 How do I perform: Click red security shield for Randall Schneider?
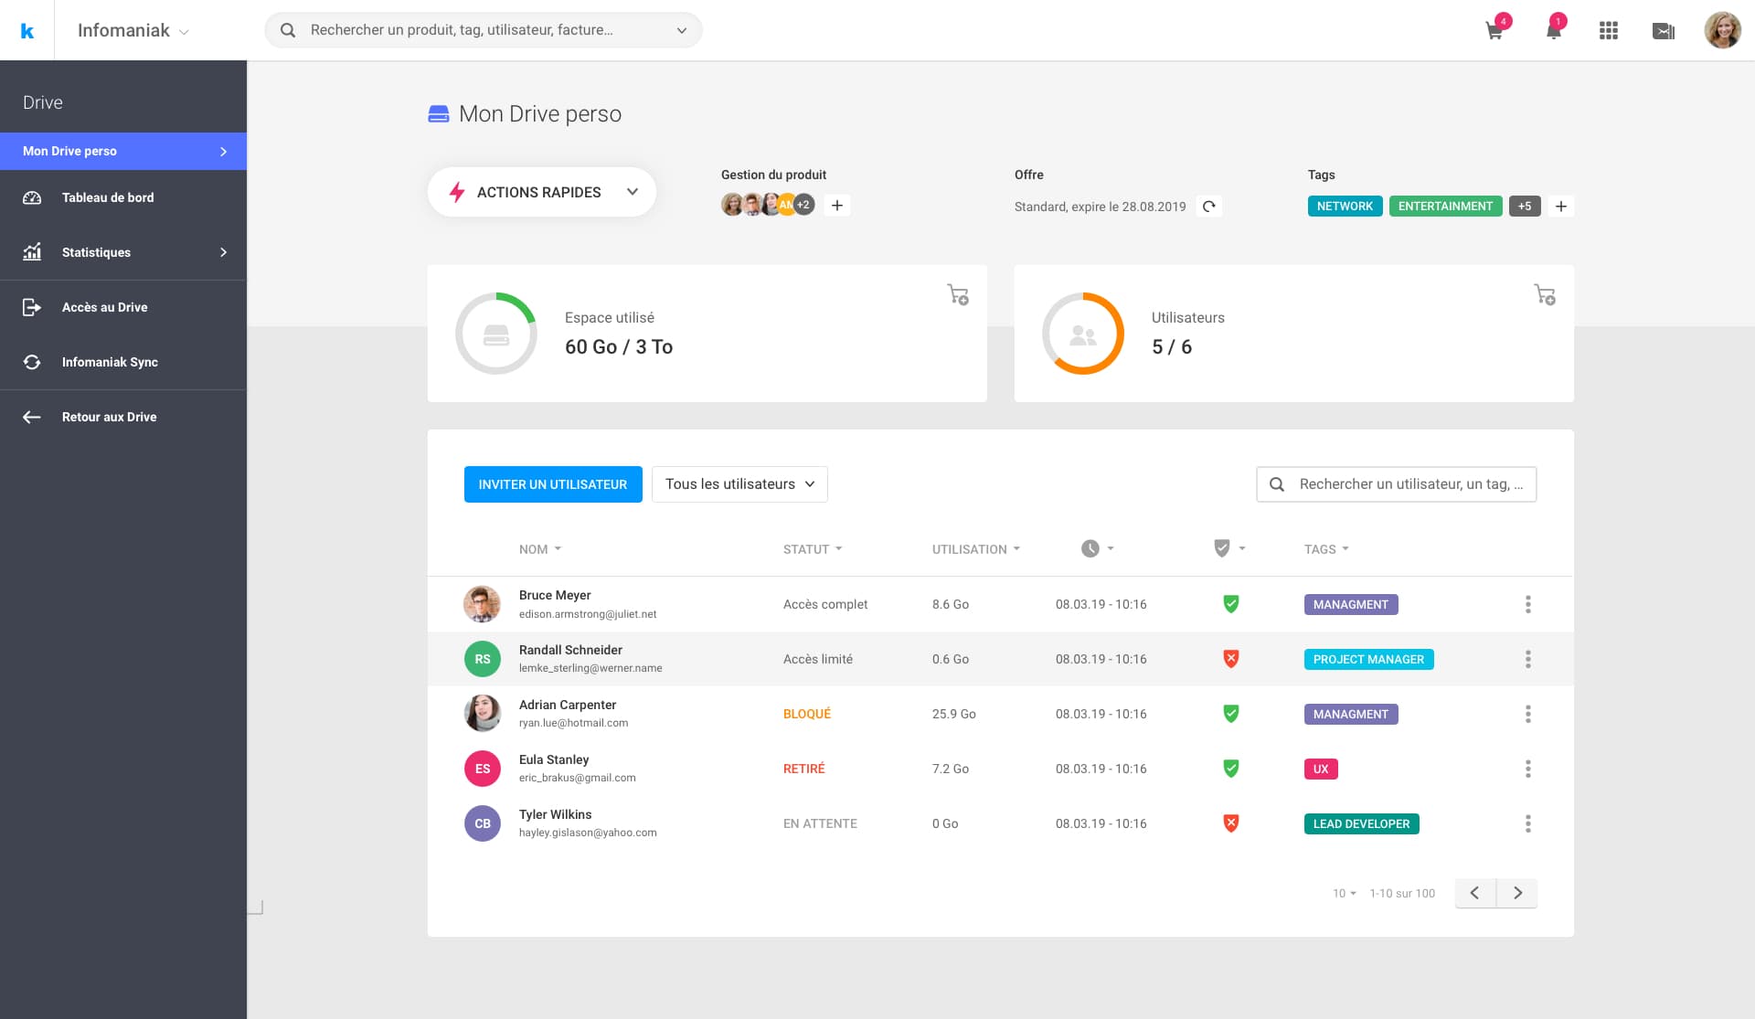tap(1230, 659)
